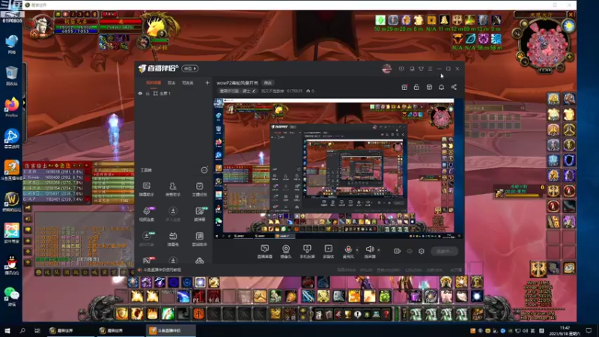Zoom in the WoW minimap with plus button

coord(570,58)
